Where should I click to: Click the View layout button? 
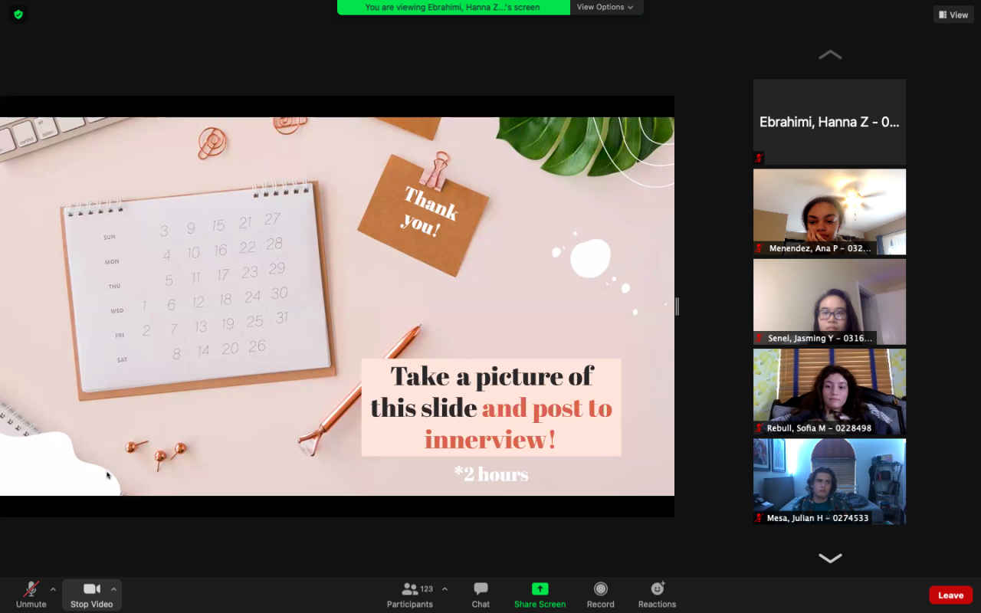point(953,15)
